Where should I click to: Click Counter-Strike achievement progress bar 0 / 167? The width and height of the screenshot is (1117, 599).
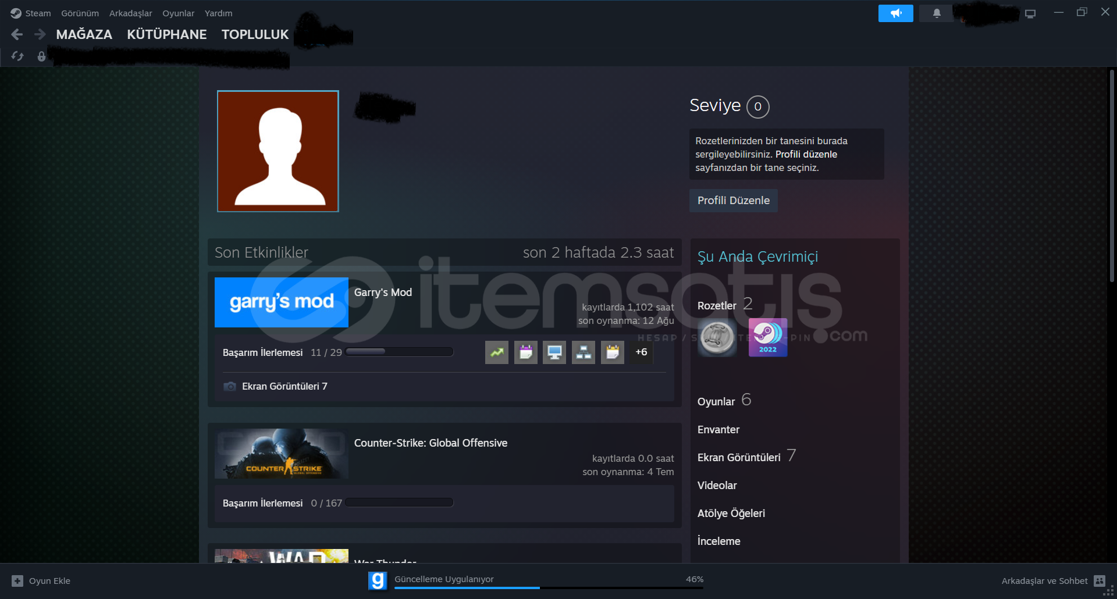coord(399,502)
